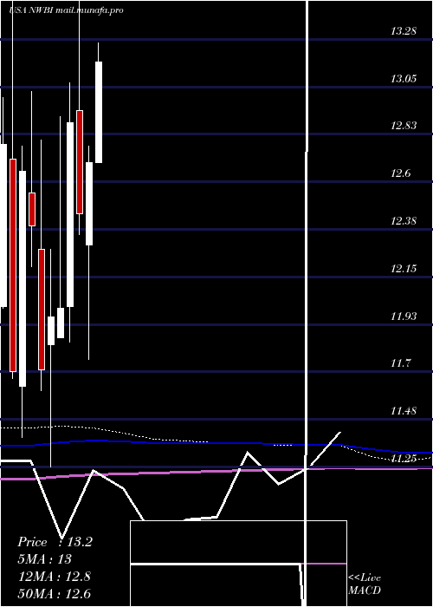Click the 12.6 price axis label

400,173
